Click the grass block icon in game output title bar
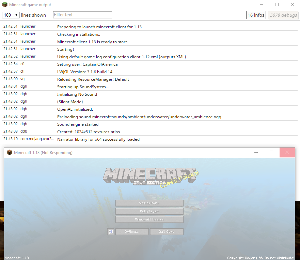The height and width of the screenshot is (260, 300). [4, 4]
